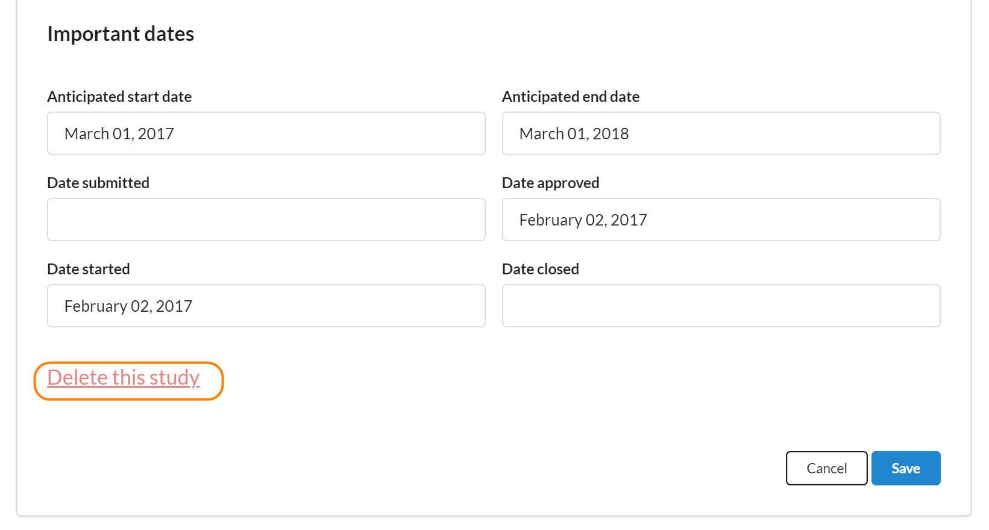Save the study changes
Image resolution: width=989 pixels, height=530 pixels.
[x=905, y=468]
